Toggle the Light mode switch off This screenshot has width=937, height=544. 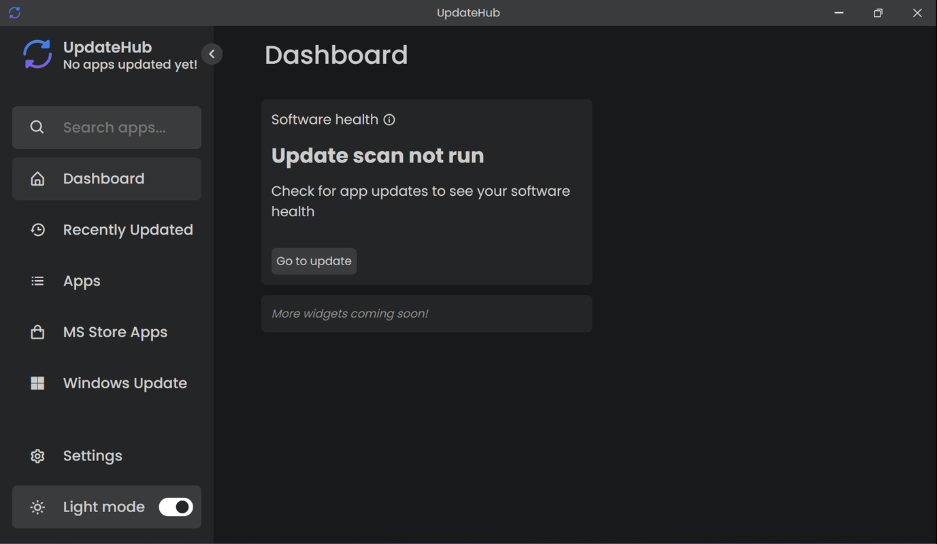click(176, 507)
